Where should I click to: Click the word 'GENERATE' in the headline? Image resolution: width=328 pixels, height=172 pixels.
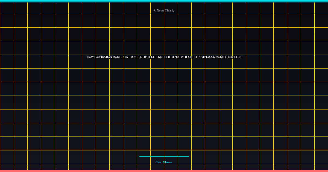coord(143,57)
